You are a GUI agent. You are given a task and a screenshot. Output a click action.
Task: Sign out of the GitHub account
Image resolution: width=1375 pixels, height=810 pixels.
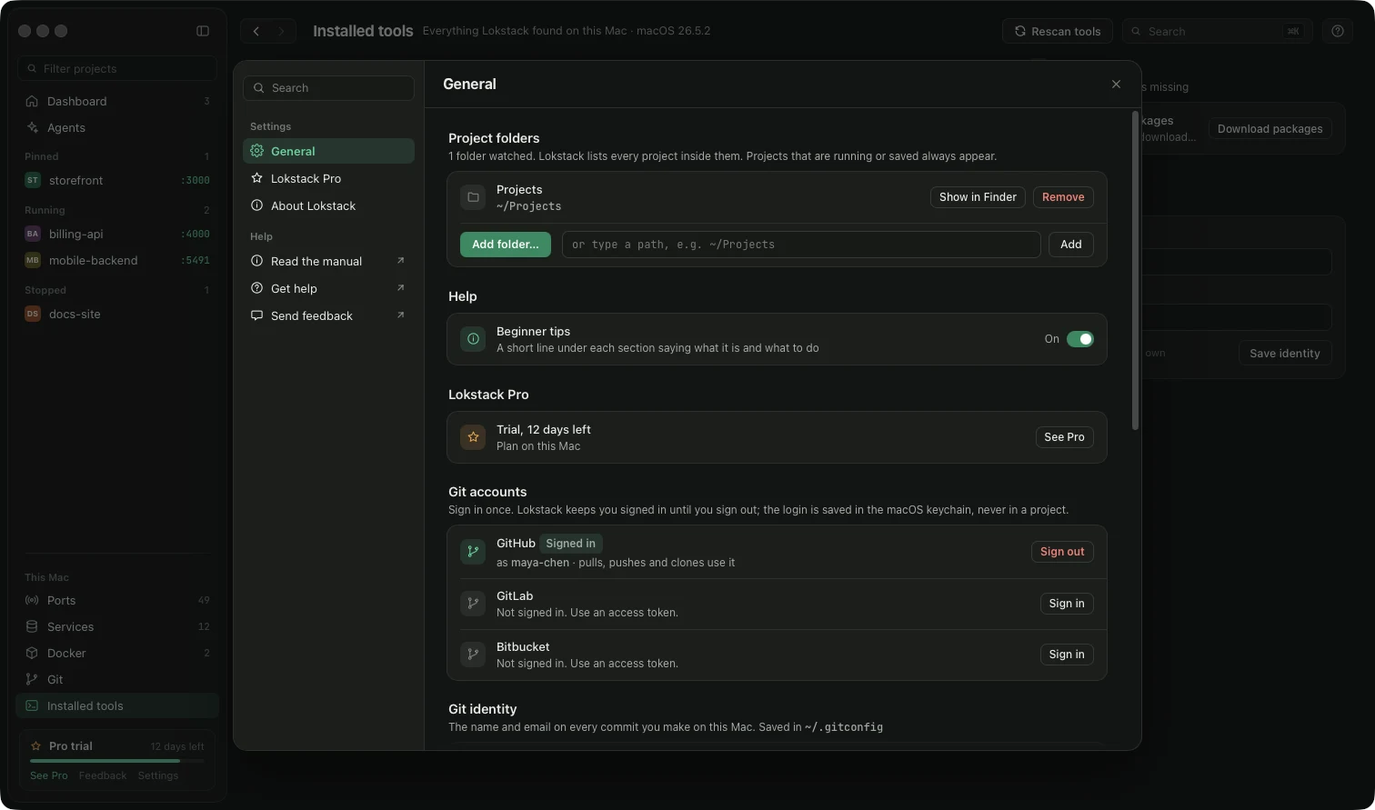1062,552
